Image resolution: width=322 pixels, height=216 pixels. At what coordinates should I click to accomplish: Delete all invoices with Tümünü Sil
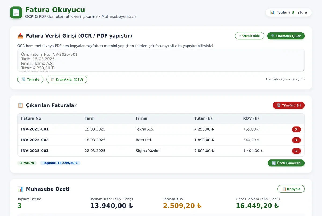point(288,105)
